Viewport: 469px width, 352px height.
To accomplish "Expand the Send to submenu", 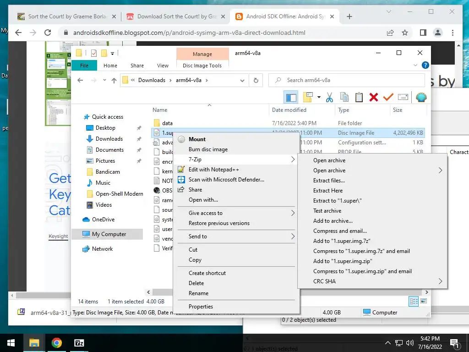I will [x=236, y=236].
